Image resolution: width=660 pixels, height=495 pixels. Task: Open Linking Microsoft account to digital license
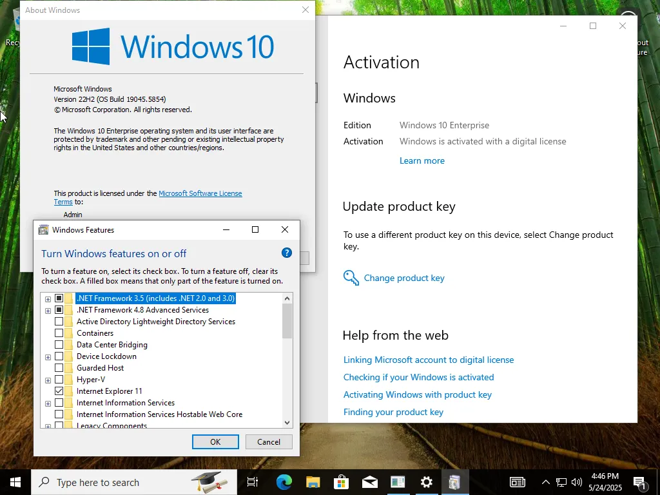coord(429,360)
